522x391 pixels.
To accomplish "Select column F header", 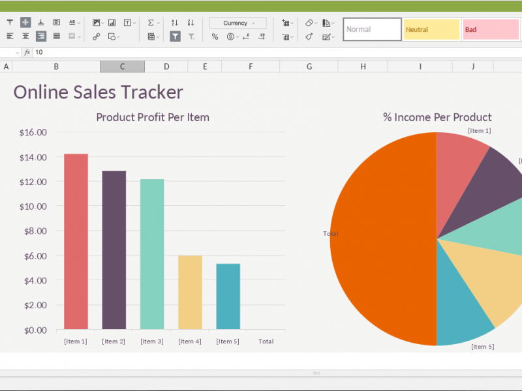I will 251,66.
